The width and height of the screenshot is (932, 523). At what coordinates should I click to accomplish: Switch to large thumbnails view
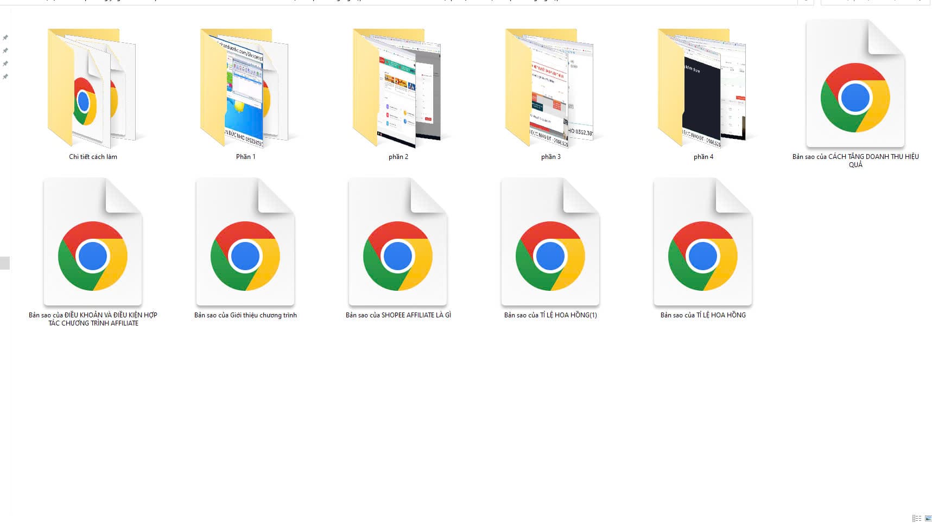point(928,518)
